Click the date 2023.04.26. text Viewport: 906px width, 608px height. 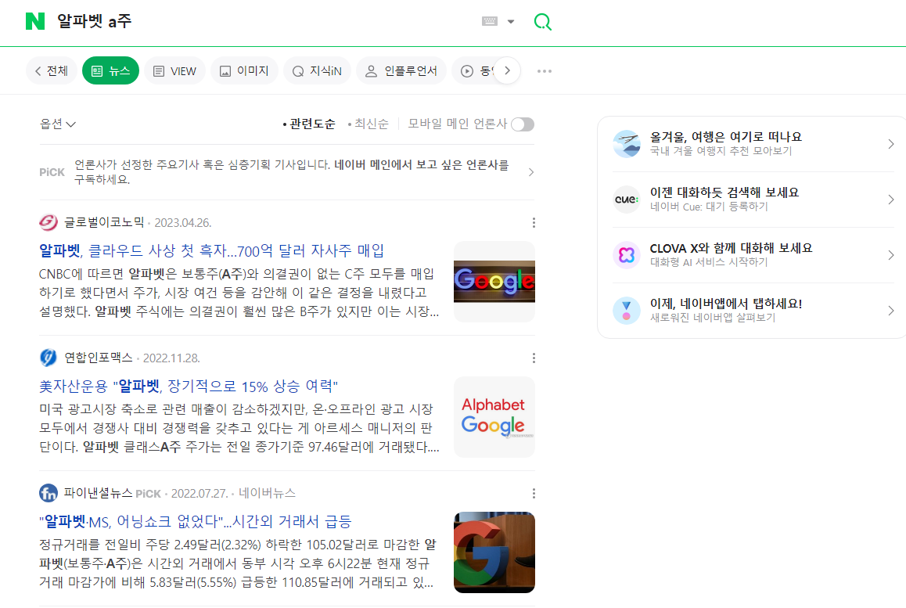[183, 223]
